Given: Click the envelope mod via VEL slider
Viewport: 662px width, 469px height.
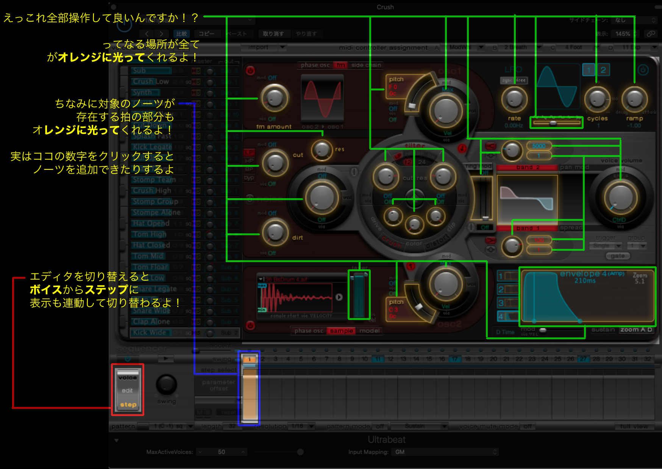Looking at the screenshot, I should (562, 330).
